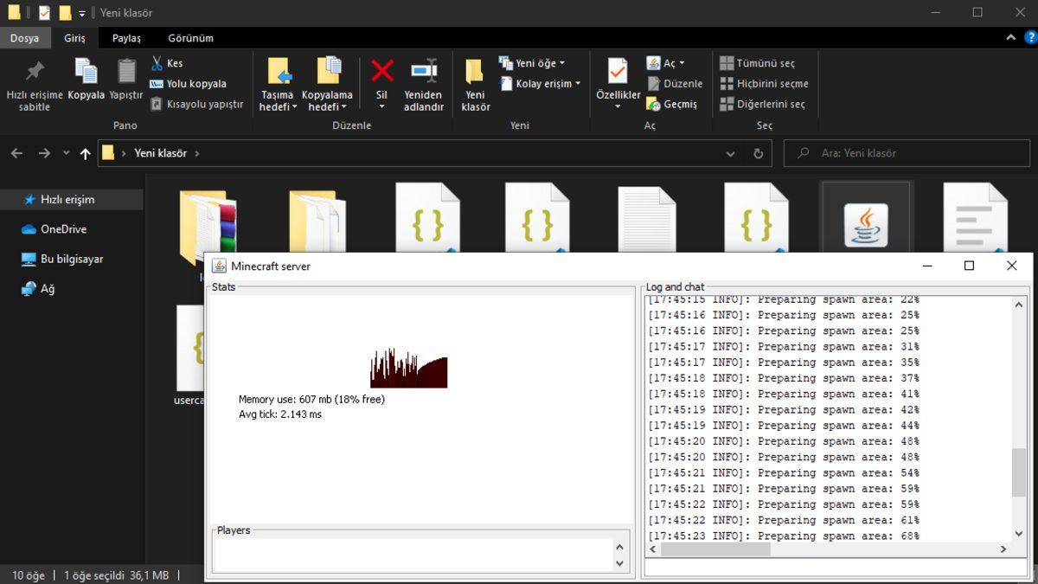Click the refresh icon beside address bar
The width and height of the screenshot is (1038, 584).
pyautogui.click(x=758, y=153)
